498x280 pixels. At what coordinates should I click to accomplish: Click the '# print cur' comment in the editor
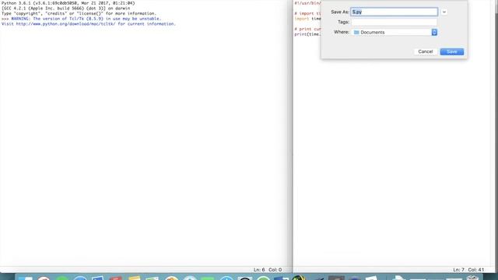point(307,29)
